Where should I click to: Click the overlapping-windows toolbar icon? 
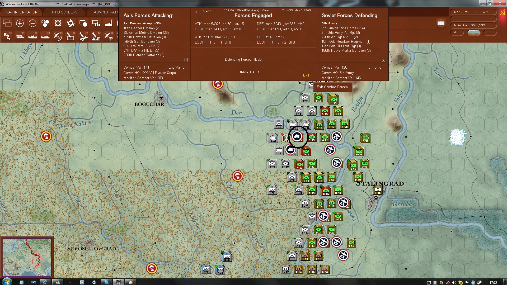7,23
